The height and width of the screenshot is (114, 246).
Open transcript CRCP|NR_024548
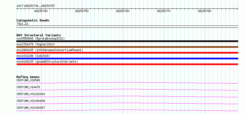tap(28, 80)
